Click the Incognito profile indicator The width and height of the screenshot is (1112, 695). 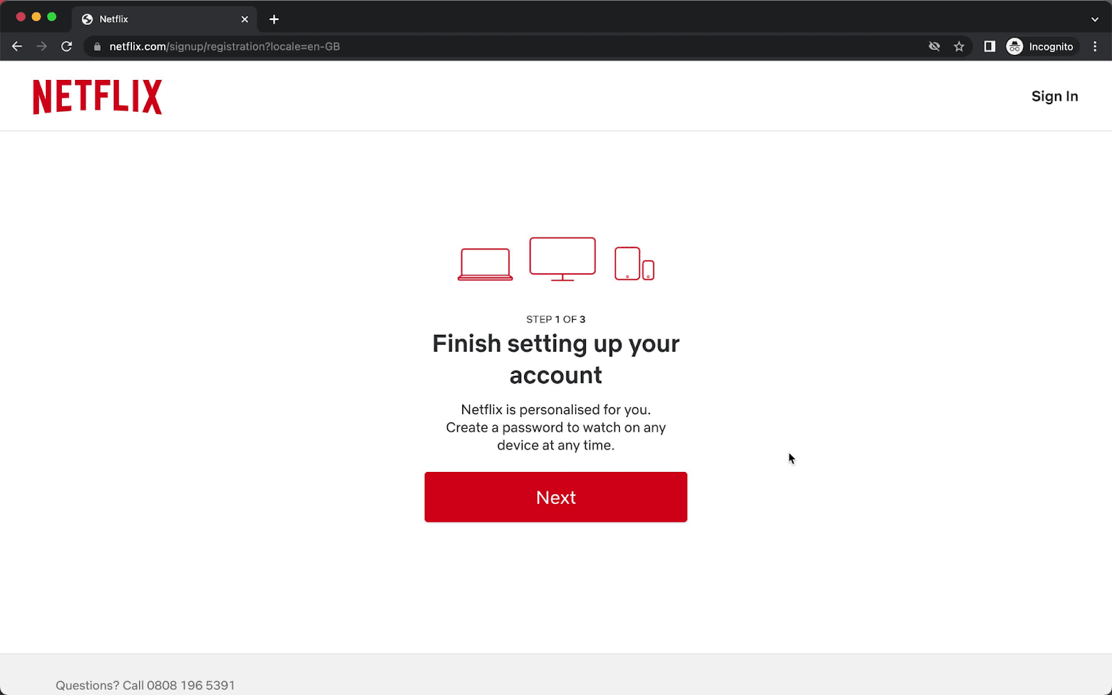[x=1042, y=47]
